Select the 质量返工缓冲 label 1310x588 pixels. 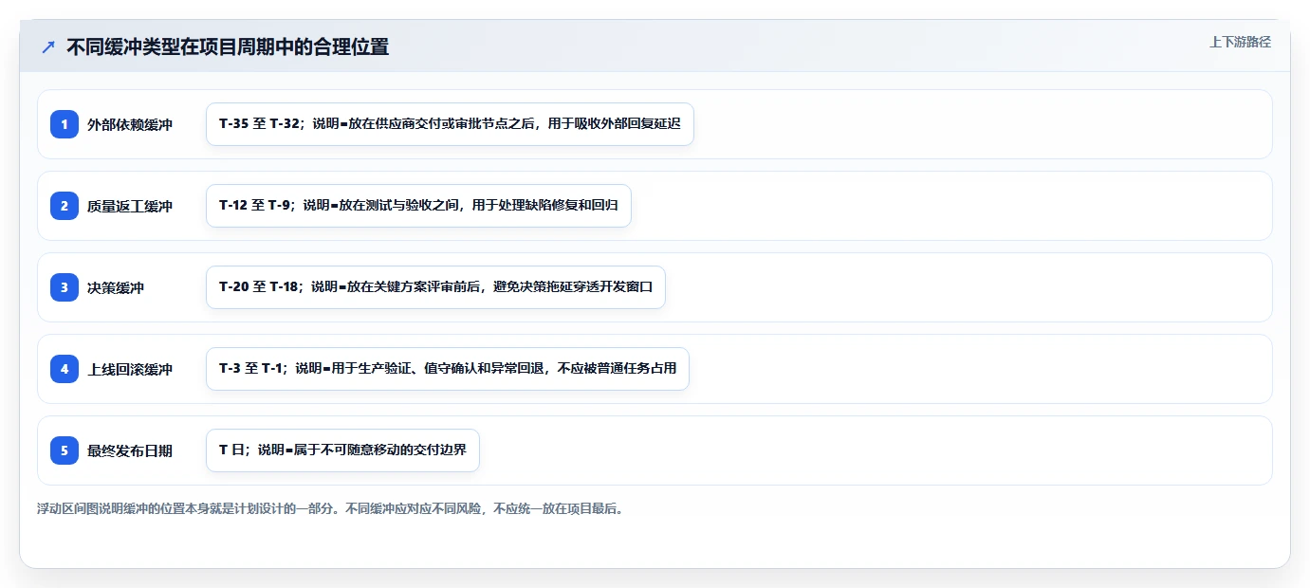pyautogui.click(x=130, y=206)
